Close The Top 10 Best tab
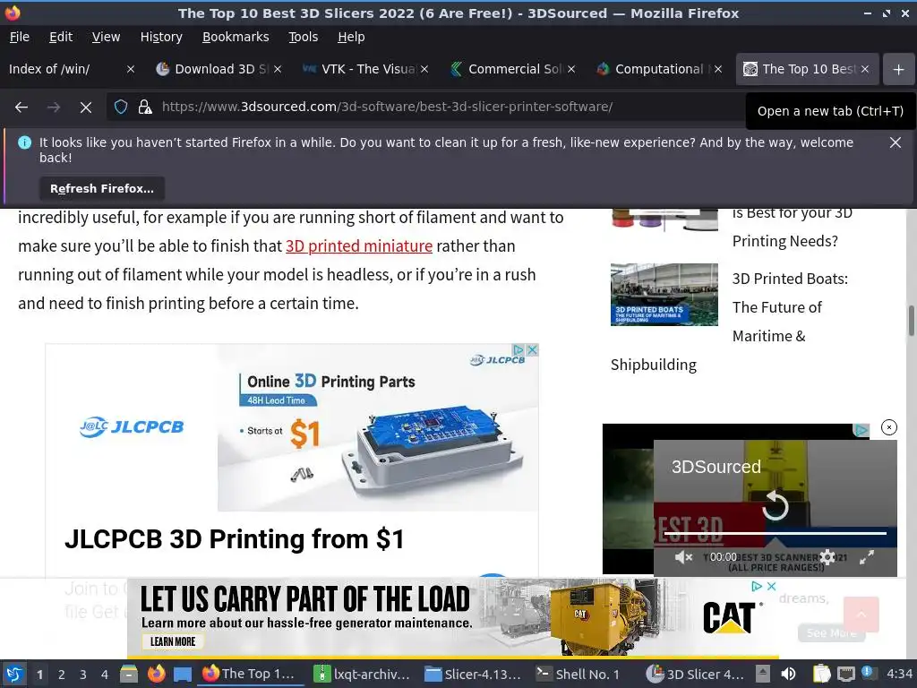The height and width of the screenshot is (688, 917). pyautogui.click(x=865, y=69)
